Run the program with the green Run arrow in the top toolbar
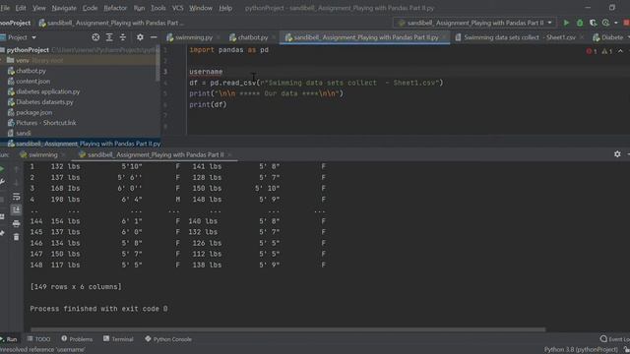The width and height of the screenshot is (630, 354). [x=566, y=23]
